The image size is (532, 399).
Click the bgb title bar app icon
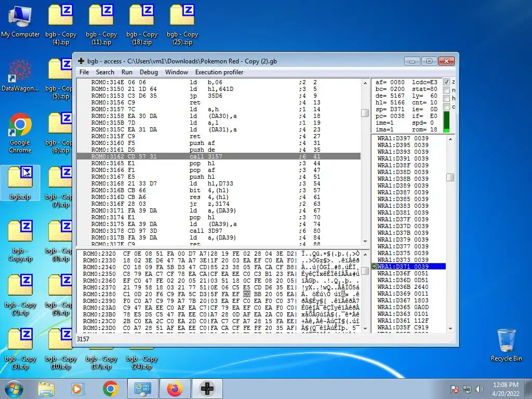(x=81, y=61)
